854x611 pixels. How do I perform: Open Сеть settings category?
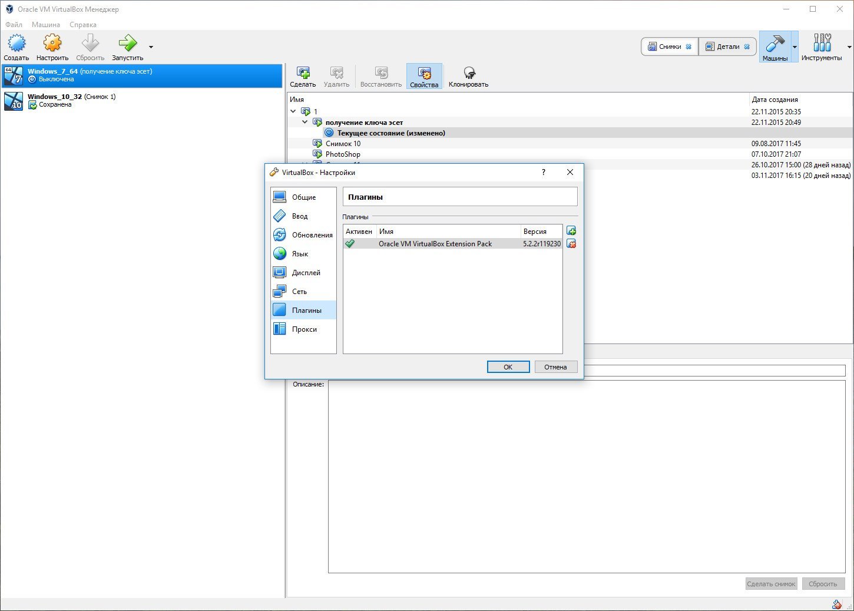(x=303, y=291)
